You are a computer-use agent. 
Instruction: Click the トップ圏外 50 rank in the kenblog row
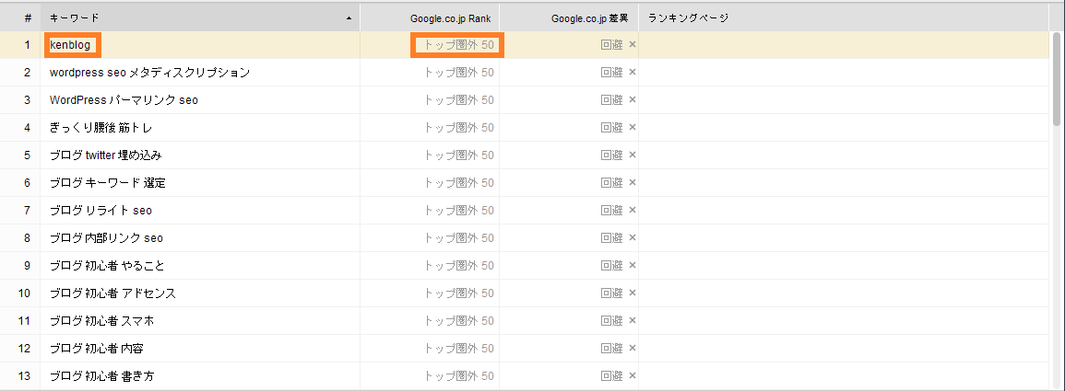457,45
